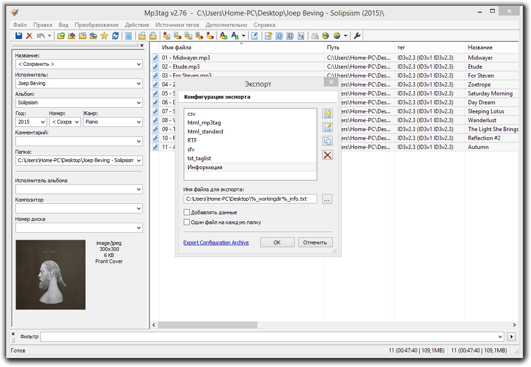Screen dimensions: 531x367
Task: Click the Edit export configuration pencil icon
Action: click(328, 127)
